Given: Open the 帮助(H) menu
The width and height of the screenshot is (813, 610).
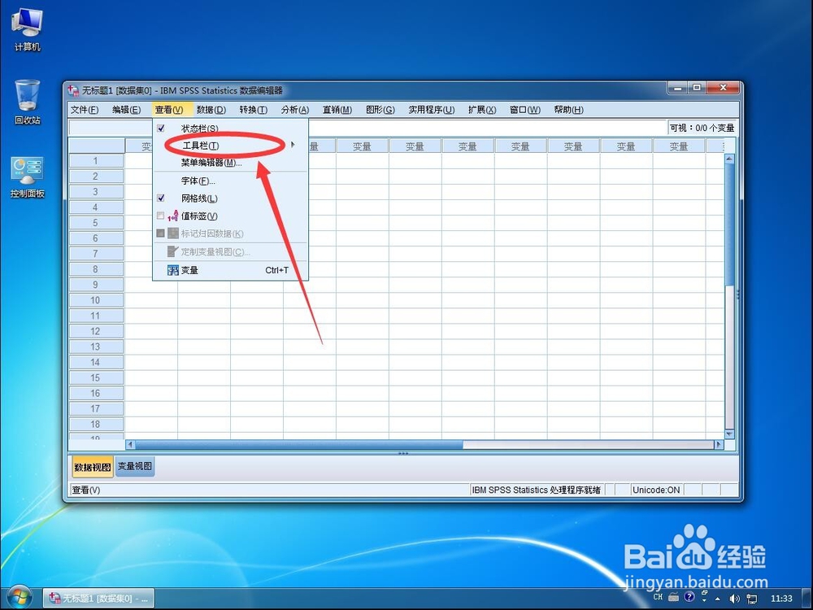Looking at the screenshot, I should (569, 110).
